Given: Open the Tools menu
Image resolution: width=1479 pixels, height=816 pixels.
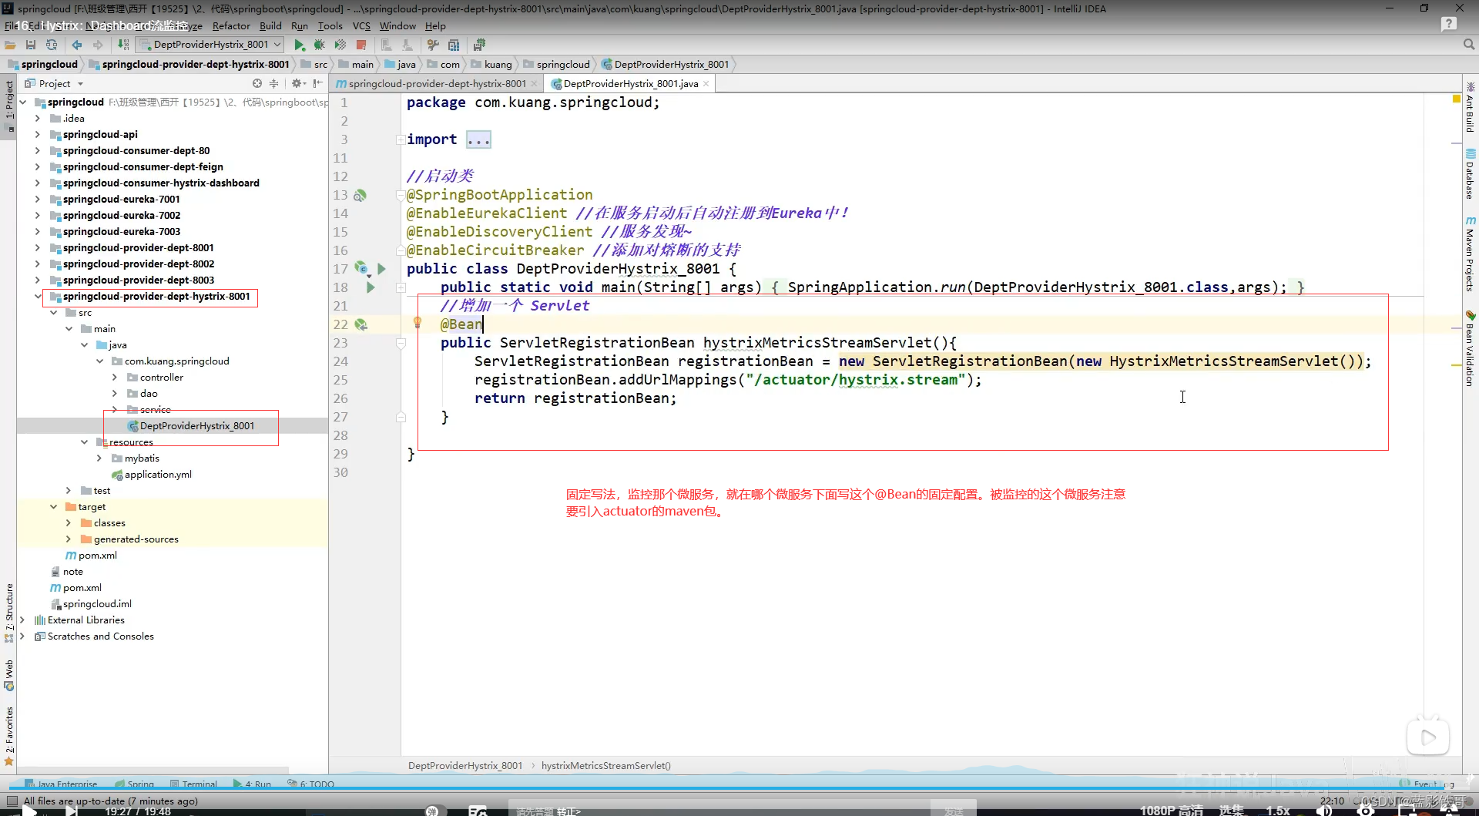Looking at the screenshot, I should click(x=330, y=26).
